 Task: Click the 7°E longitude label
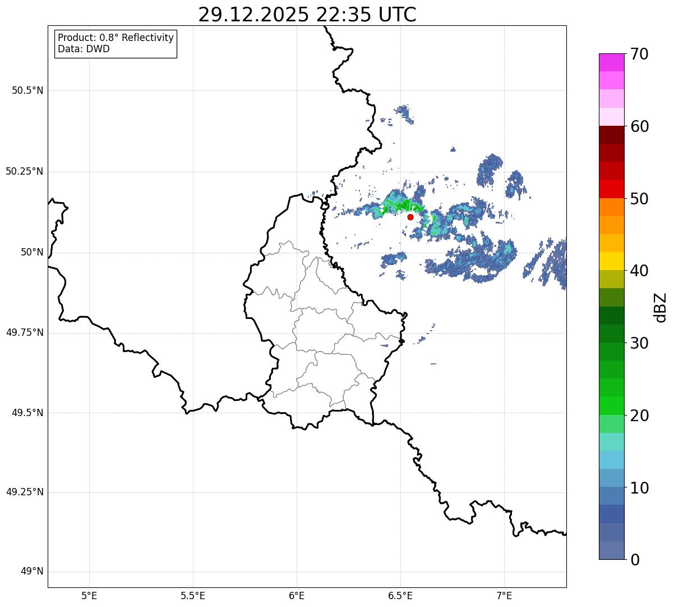[x=504, y=596]
